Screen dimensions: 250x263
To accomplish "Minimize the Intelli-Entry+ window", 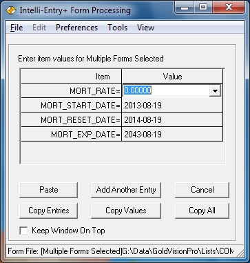I will point(185,8).
